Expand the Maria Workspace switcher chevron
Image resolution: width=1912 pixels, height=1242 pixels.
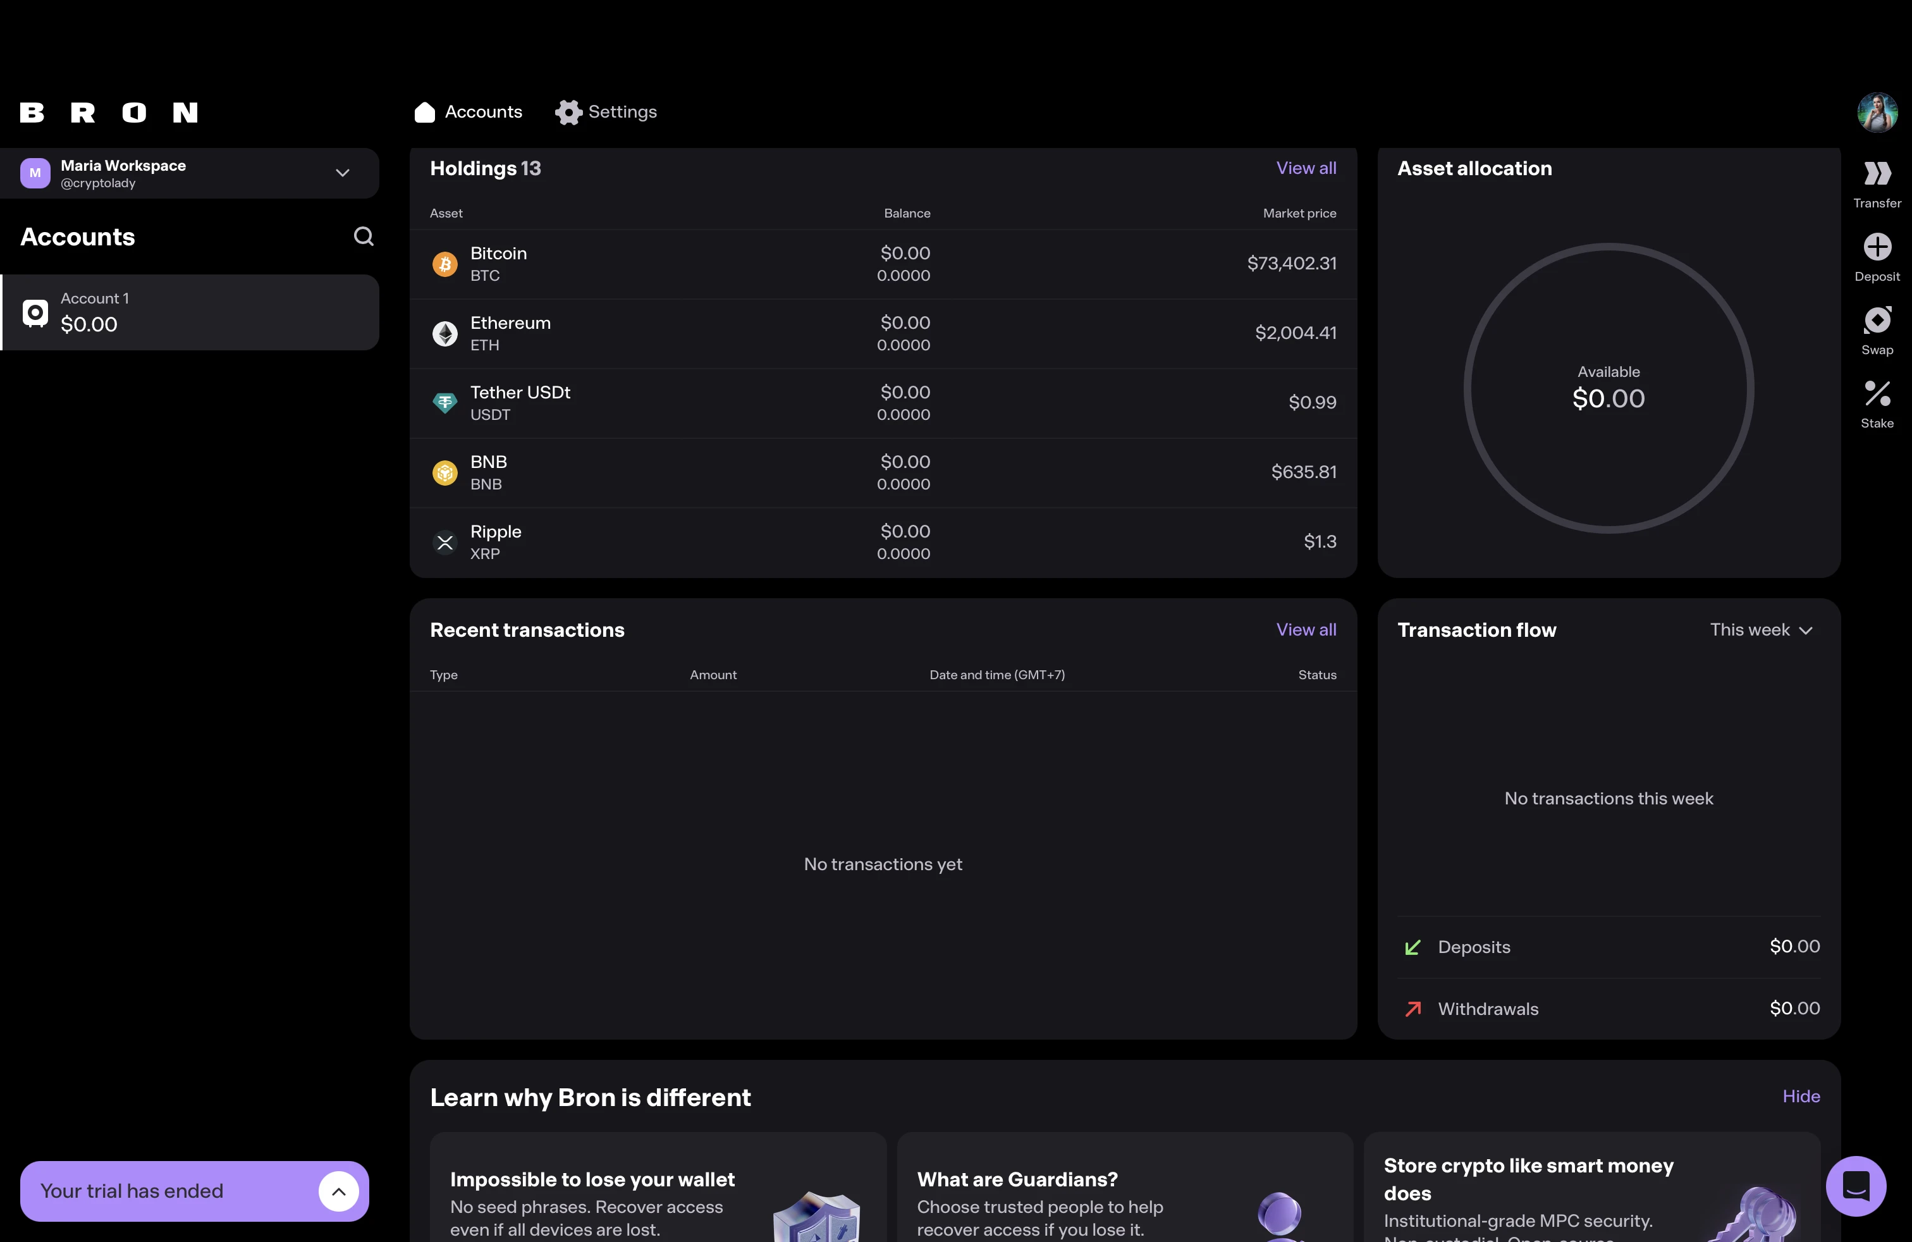click(342, 173)
